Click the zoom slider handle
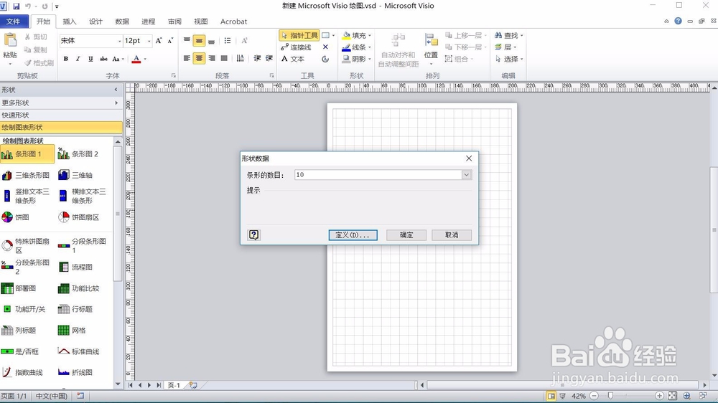The width and height of the screenshot is (718, 403). 610,396
